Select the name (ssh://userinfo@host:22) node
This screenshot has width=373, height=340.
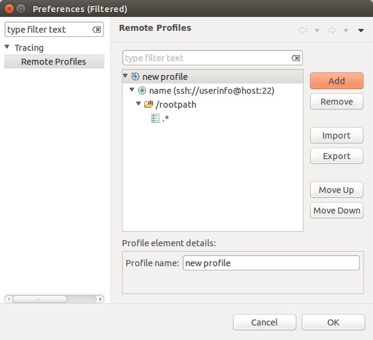pos(211,91)
